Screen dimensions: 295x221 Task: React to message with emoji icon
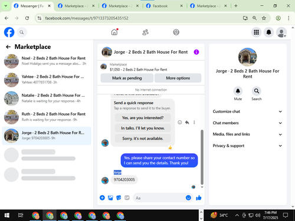[x=180, y=123]
